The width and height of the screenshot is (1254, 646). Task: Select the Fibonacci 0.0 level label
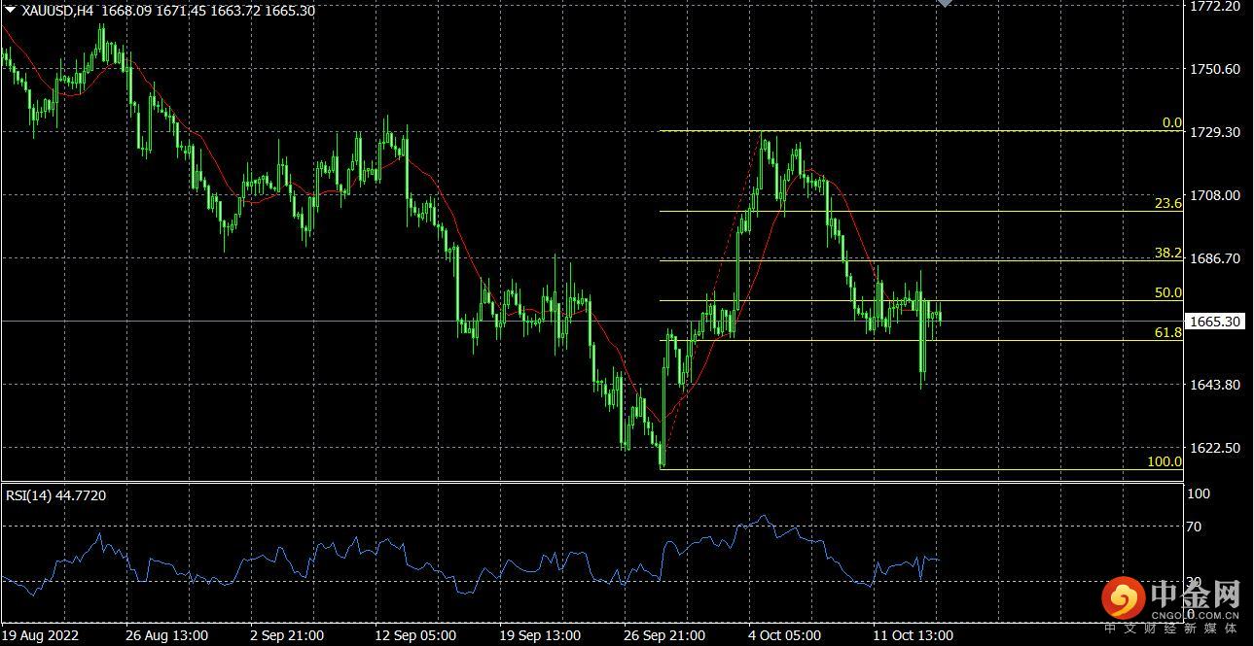point(1172,123)
